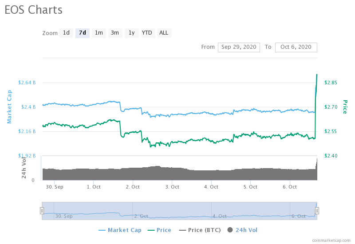Toggle Price series in legend

pyautogui.click(x=159, y=230)
